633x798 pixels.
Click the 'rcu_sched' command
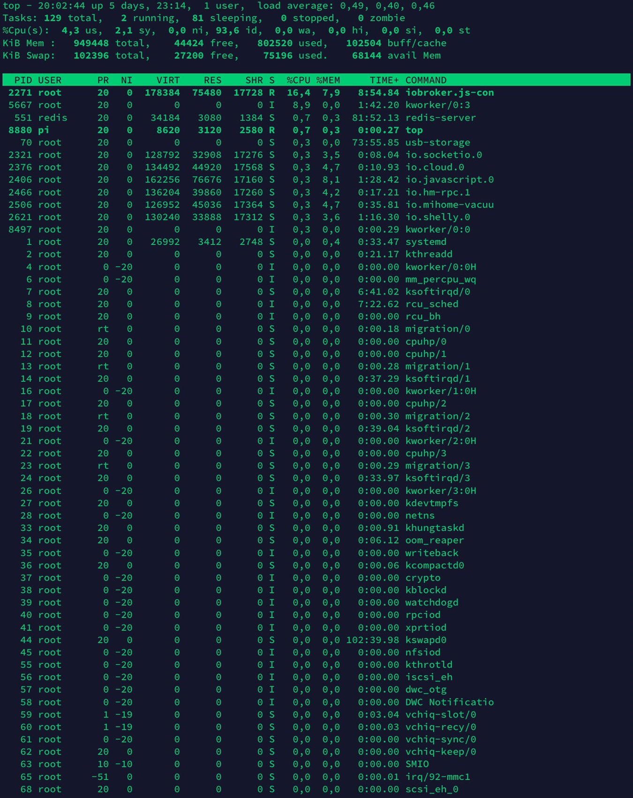click(x=432, y=304)
